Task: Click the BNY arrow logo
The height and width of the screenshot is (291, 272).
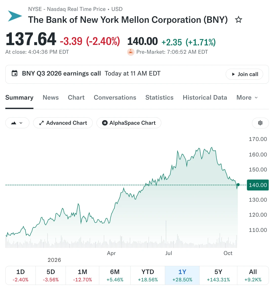Action: 15,16
